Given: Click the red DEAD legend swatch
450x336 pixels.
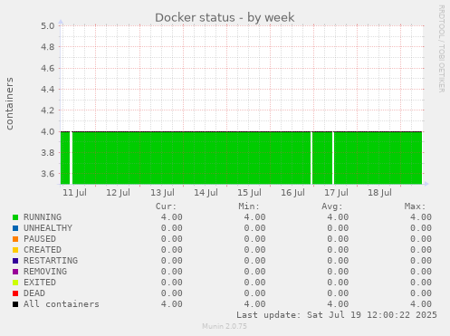Looking at the screenshot, I should point(15,293).
